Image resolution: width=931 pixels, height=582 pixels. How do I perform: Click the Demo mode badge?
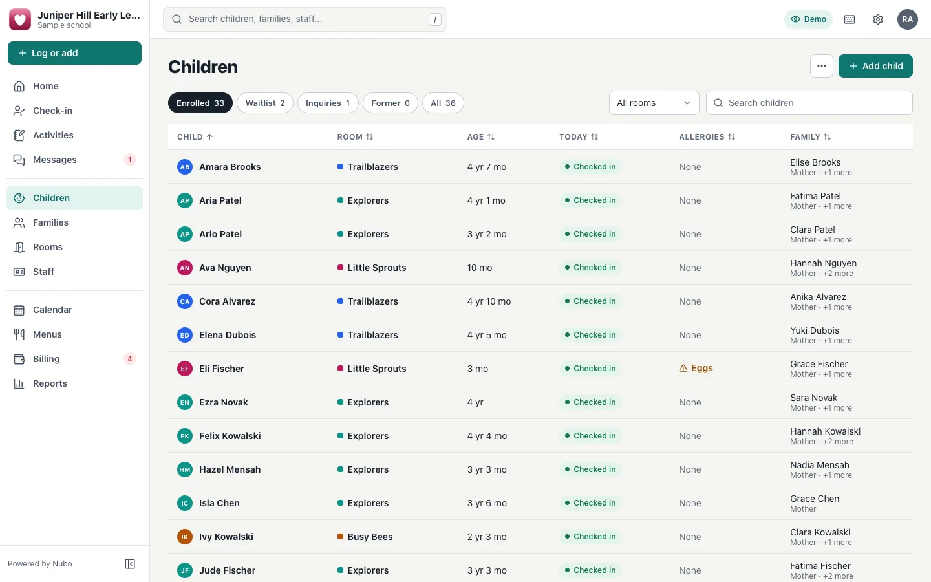(808, 19)
